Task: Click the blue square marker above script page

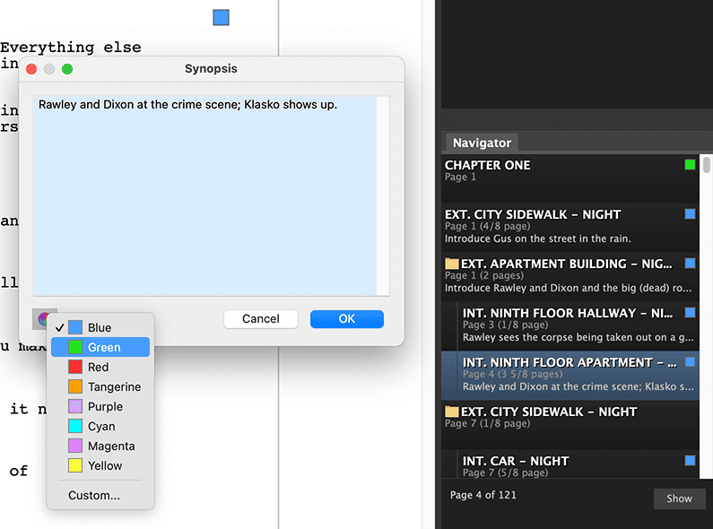Action: tap(221, 18)
